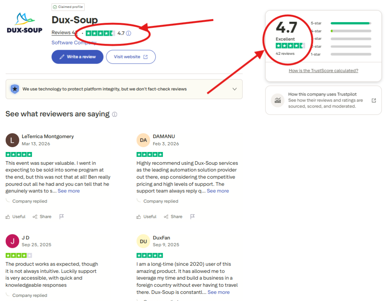Screen dimensions: 386x301
Task: Expand 'See more' on DuxFan's review
Action: tap(218, 292)
